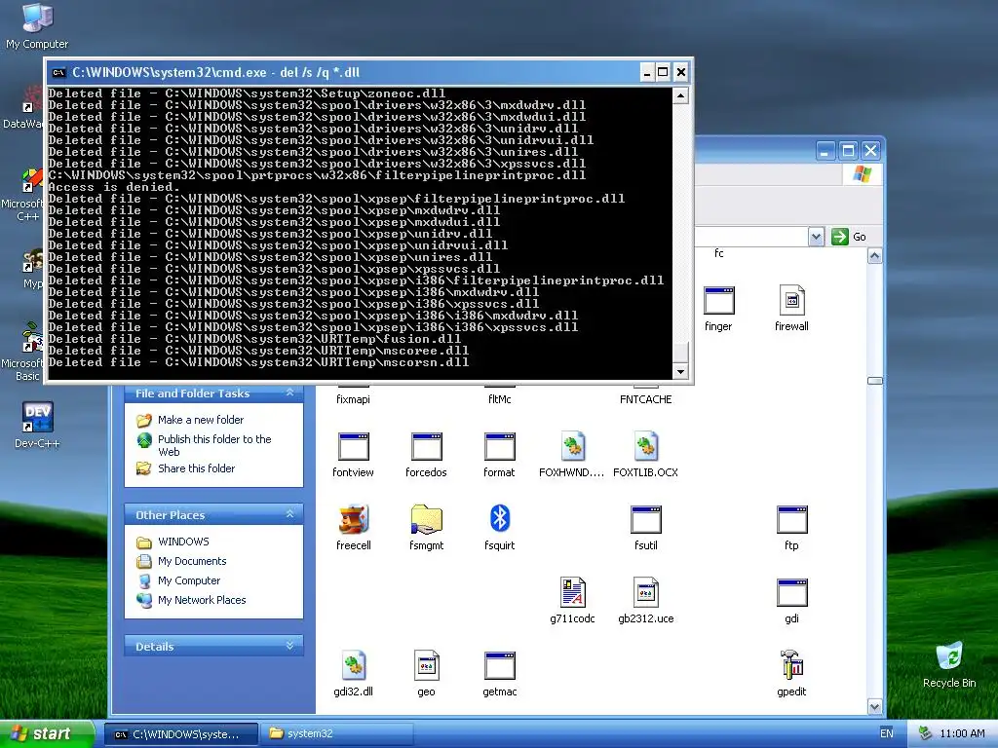Select the gdi file icon
Image resolution: width=998 pixels, height=748 pixels.
792,593
